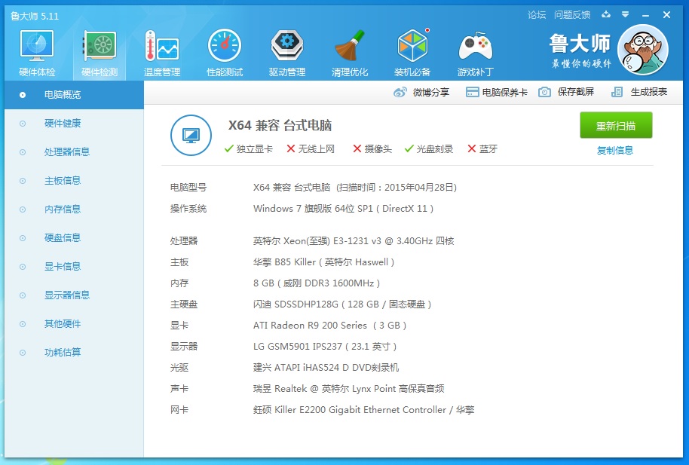This screenshot has height=465, width=689.
Task: Click 光盘刻录 feature indicator
Action: (429, 149)
